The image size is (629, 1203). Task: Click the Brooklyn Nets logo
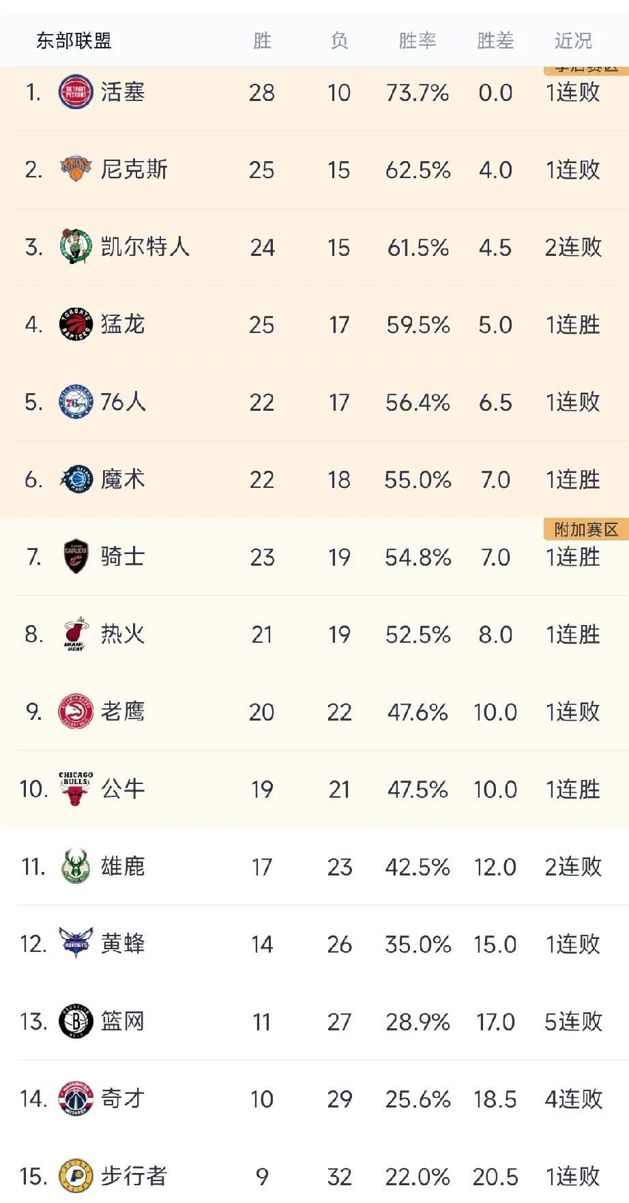75,1021
